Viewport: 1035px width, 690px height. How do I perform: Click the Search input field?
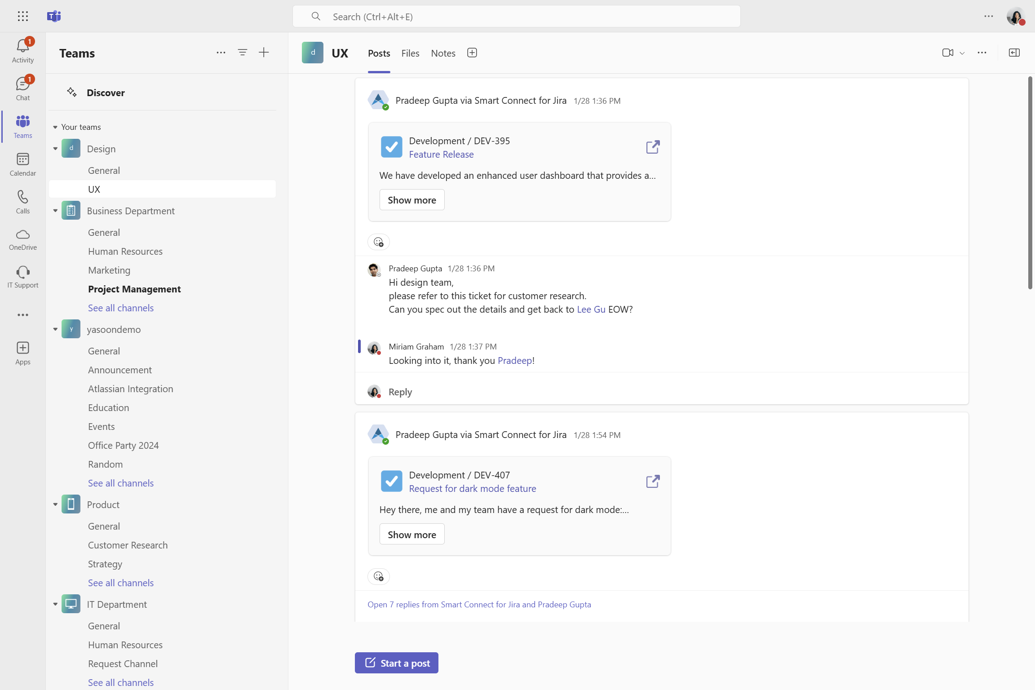(517, 17)
